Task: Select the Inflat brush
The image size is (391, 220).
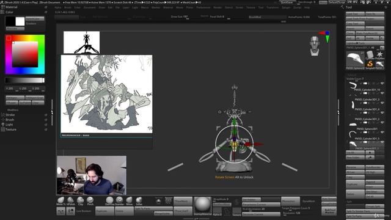Action: point(139,201)
